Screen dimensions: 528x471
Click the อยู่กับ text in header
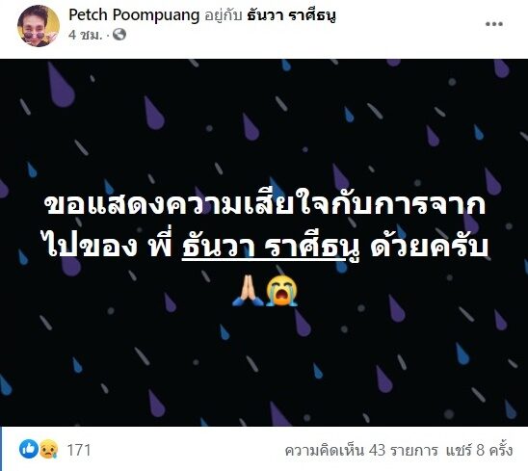pyautogui.click(x=224, y=15)
